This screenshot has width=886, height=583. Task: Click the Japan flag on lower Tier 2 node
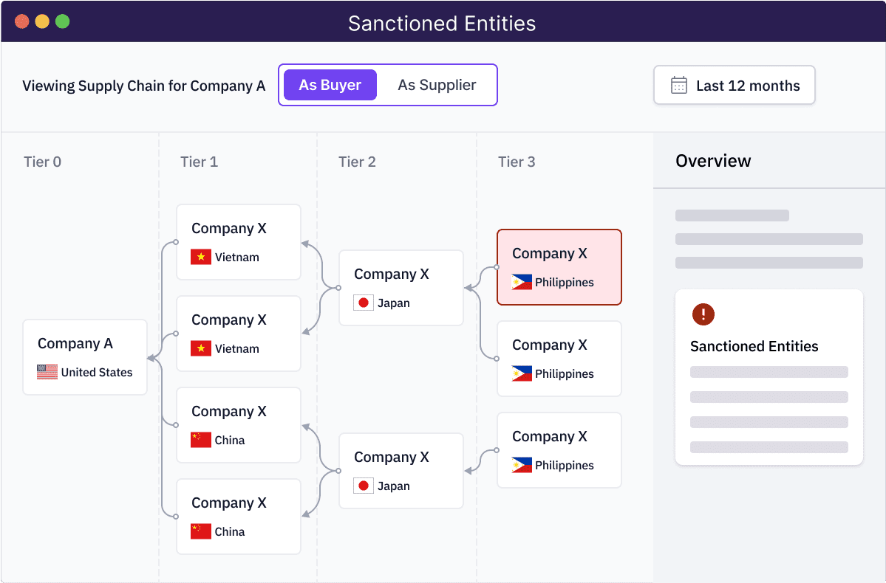click(x=363, y=486)
